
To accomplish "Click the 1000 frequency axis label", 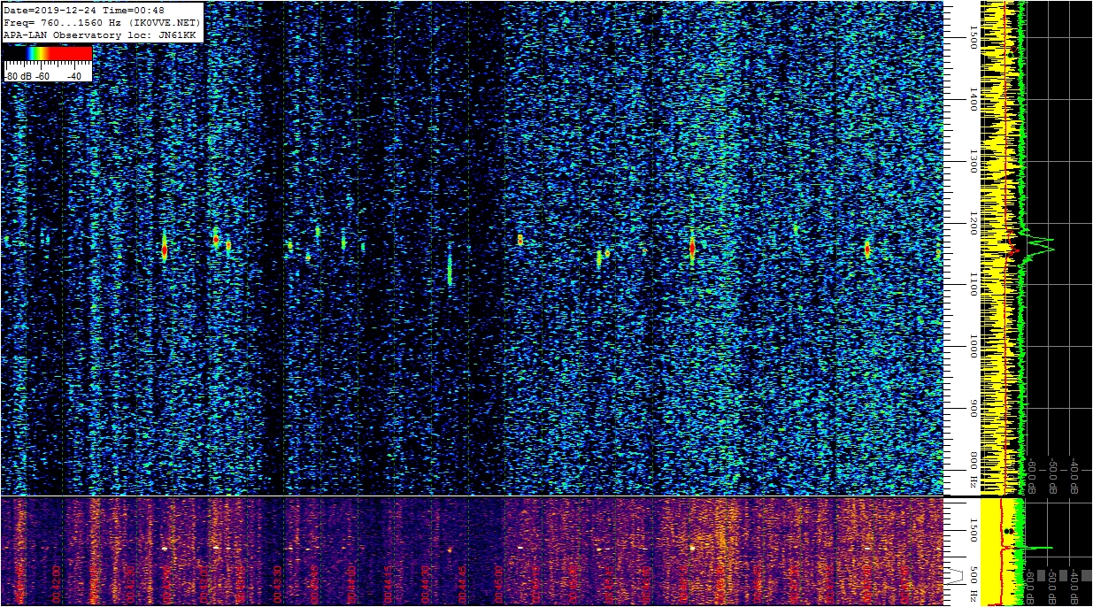I will tap(973, 346).
